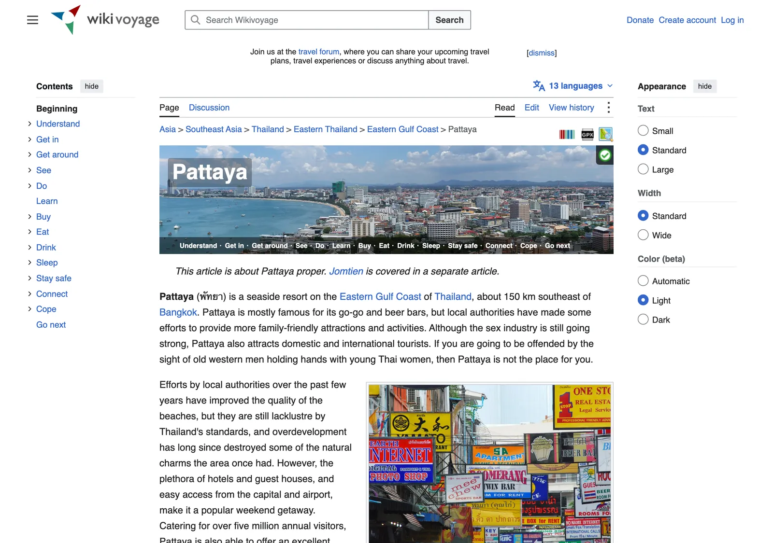Screen dimensions: 773x543
Task: Click the translate languages icon
Action: coord(539,86)
